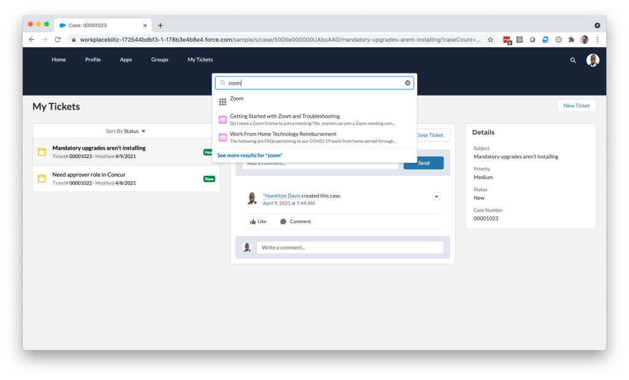Open the Groups navigation tab
This screenshot has width=629, height=380.
click(x=160, y=60)
